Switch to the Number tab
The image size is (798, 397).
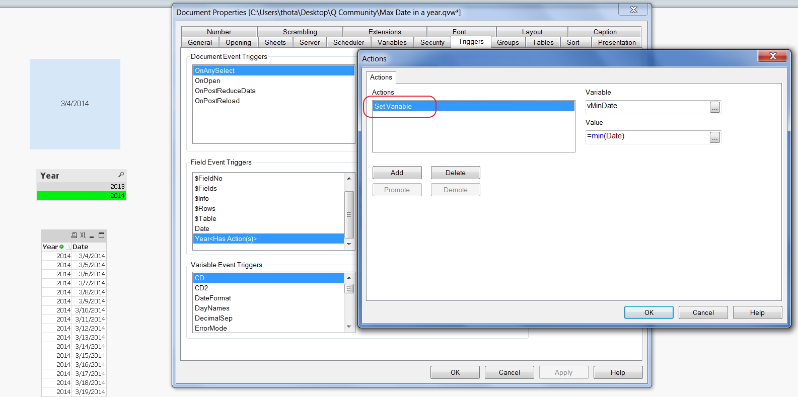pos(219,32)
